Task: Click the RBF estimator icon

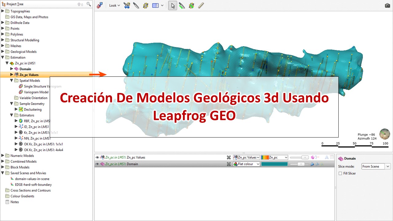Action: (21, 121)
